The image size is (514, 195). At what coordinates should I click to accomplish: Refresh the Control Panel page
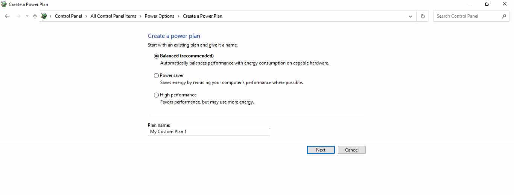[x=423, y=16]
